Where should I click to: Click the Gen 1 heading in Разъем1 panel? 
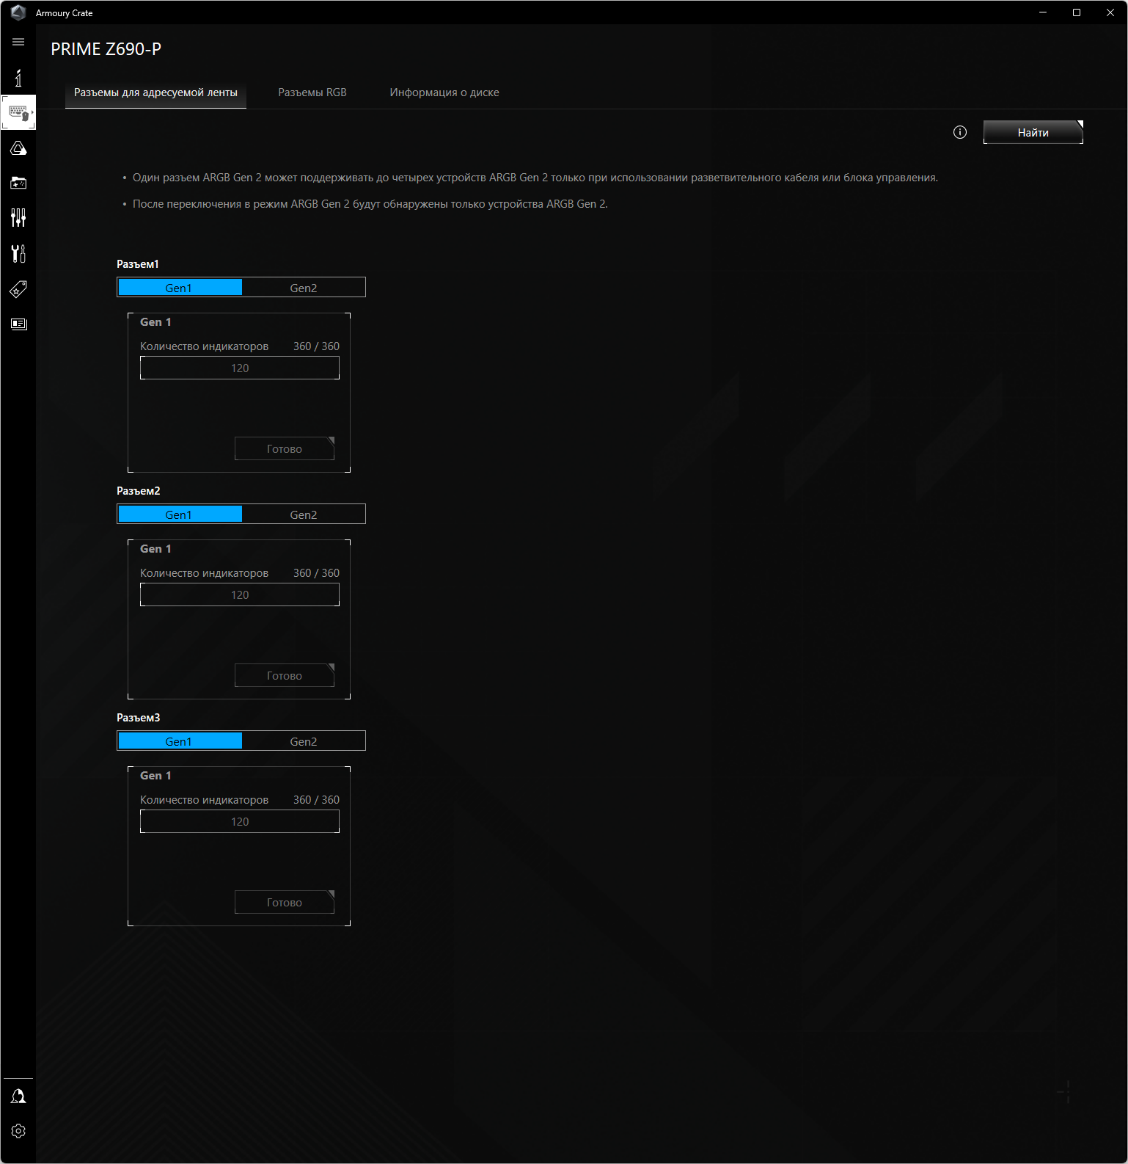(x=155, y=322)
